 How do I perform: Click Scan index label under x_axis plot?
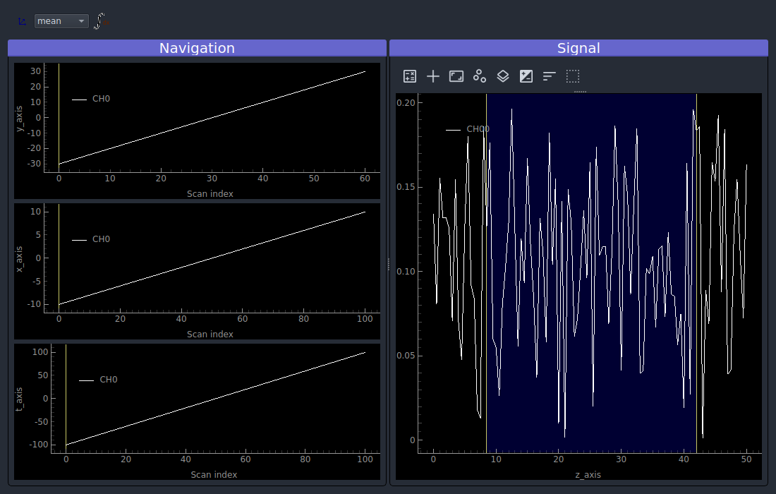click(210, 335)
